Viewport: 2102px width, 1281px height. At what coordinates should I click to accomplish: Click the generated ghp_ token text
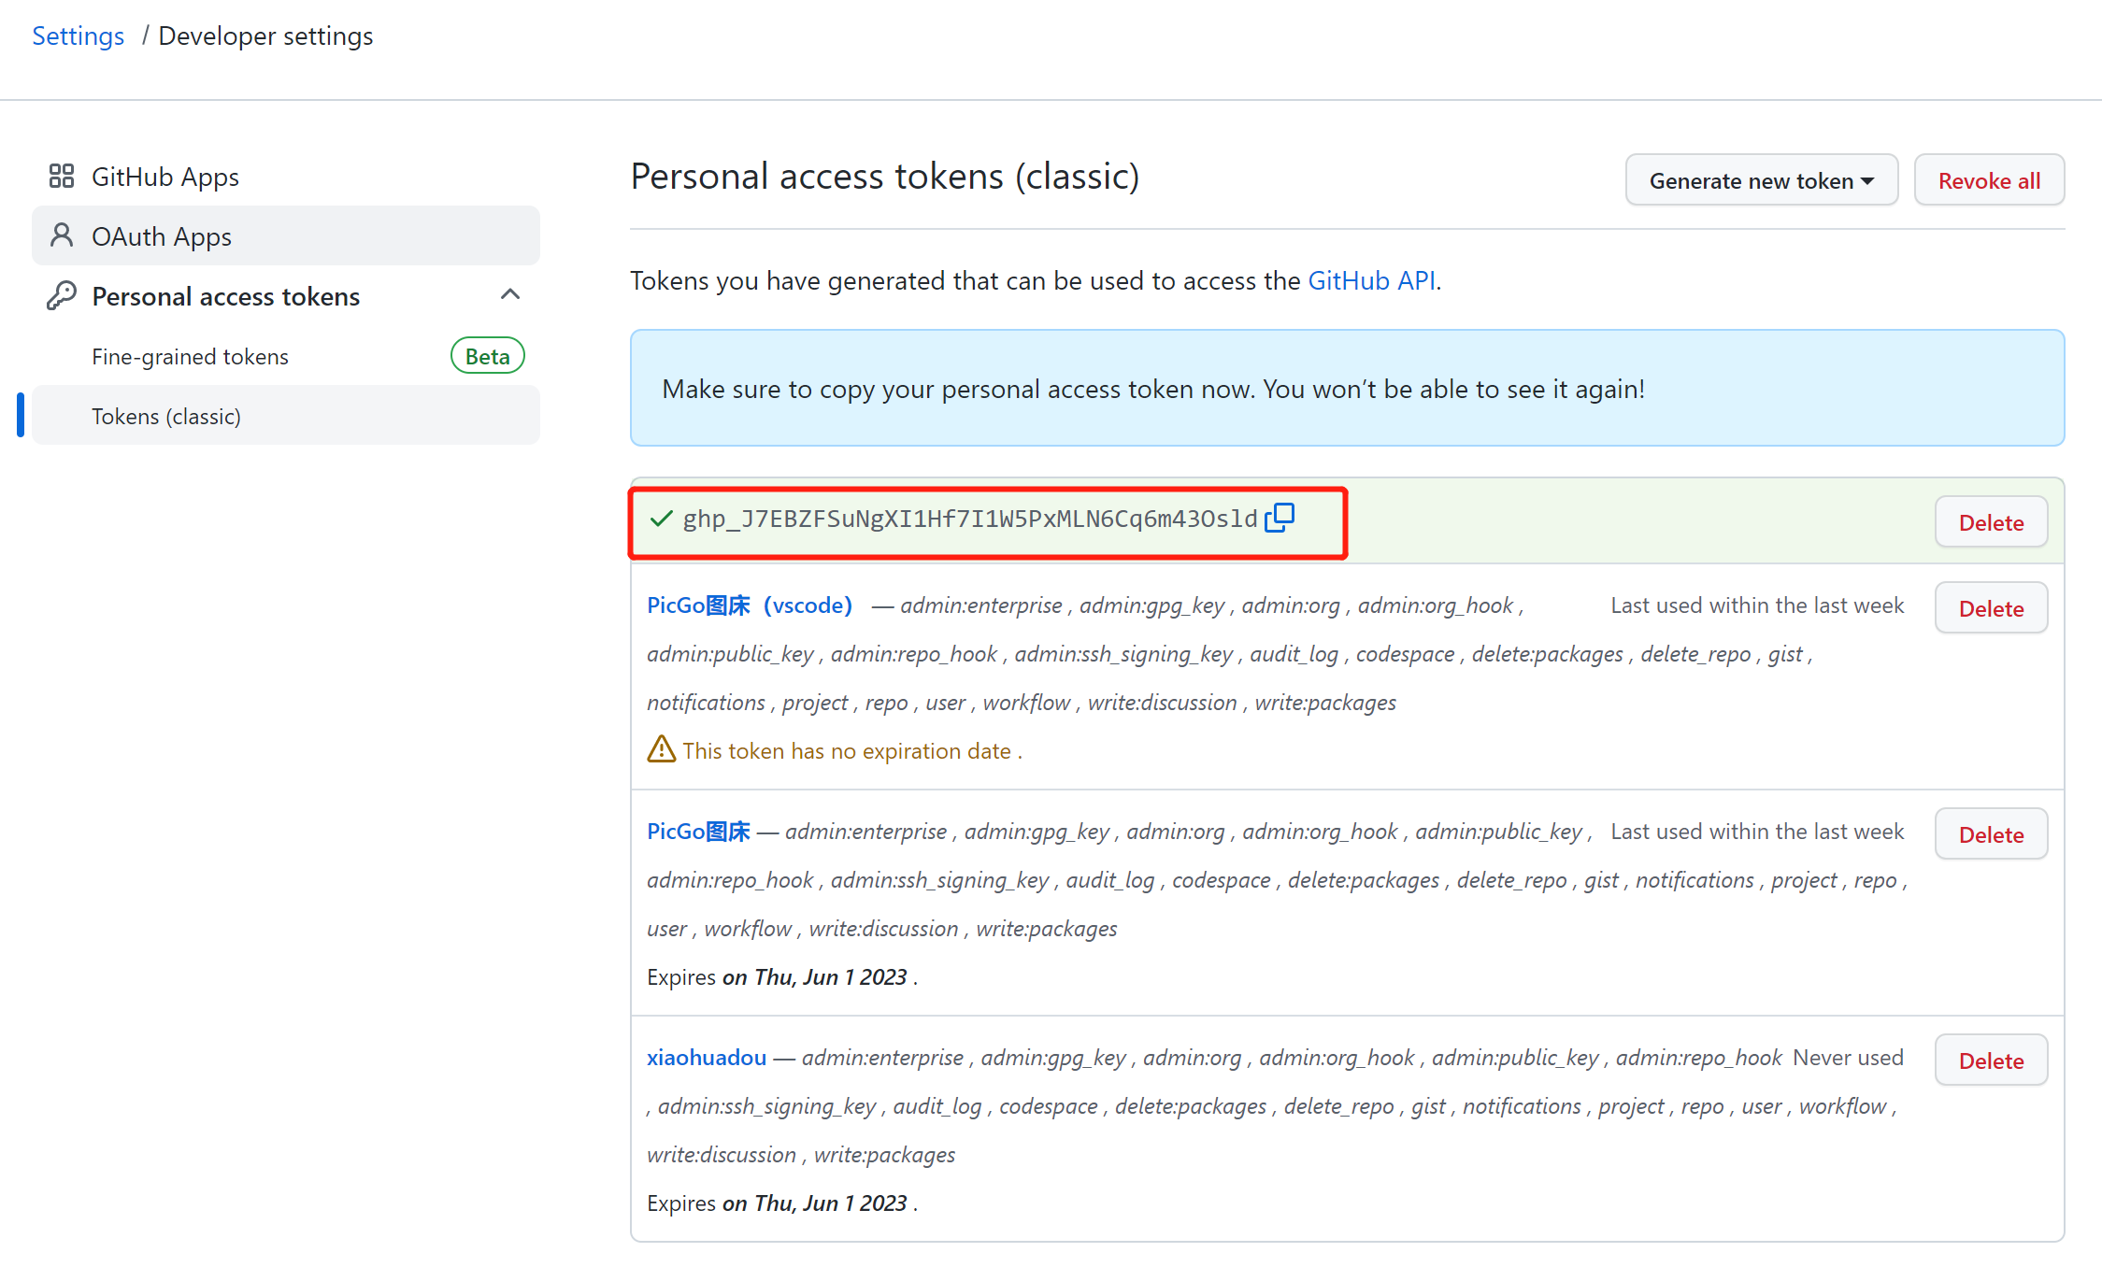(x=969, y=519)
